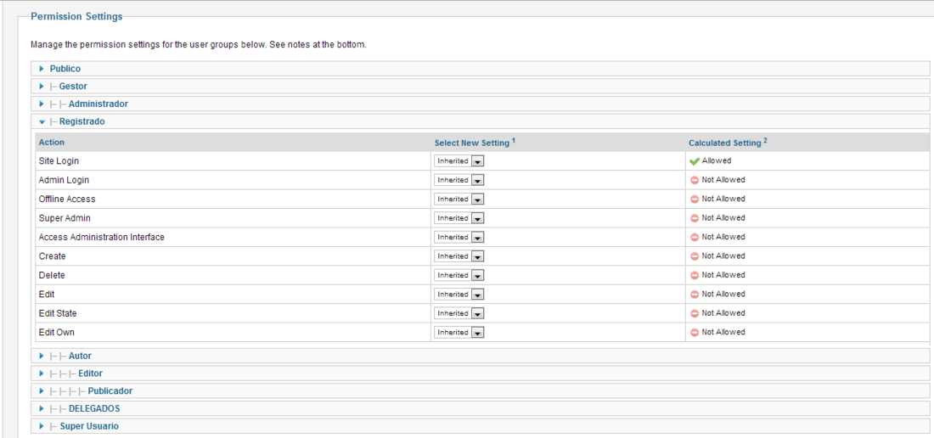The height and width of the screenshot is (438, 934).
Task: Click red denied icon for Super Admin
Action: click(x=694, y=218)
